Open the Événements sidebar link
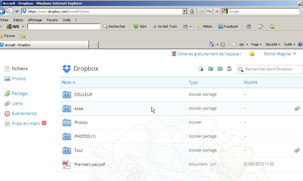Screen dimensions: 303x181 [24, 114]
